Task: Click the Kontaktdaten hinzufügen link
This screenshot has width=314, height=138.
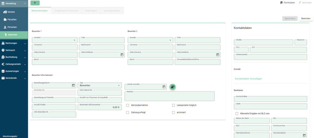Action: coord(248,79)
